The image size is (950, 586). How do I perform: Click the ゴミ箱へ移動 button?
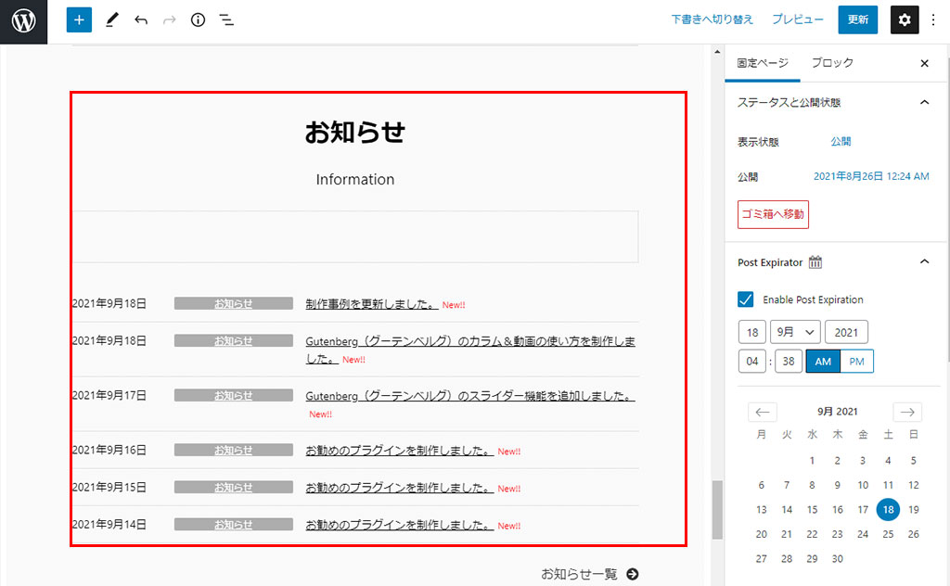click(x=773, y=215)
